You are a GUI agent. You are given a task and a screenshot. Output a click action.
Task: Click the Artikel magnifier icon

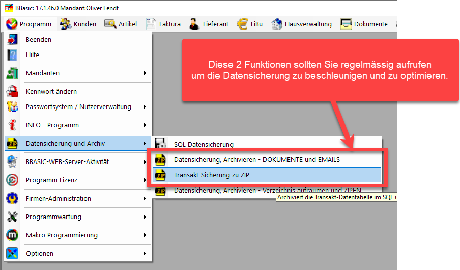pos(110,24)
